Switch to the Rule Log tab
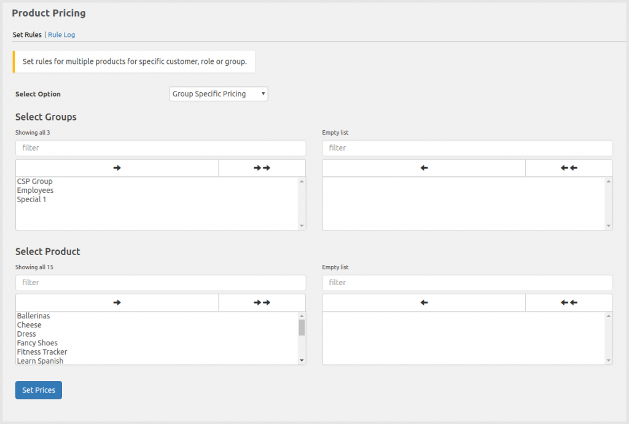 tap(61, 35)
